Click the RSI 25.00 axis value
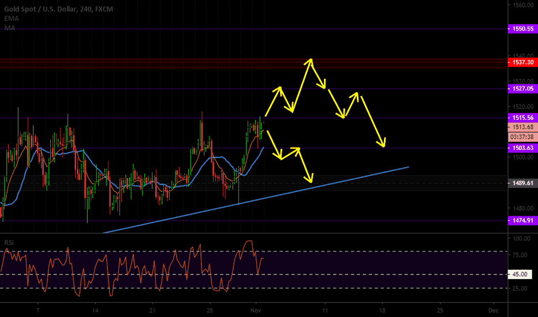538x317 pixels. tap(520, 289)
